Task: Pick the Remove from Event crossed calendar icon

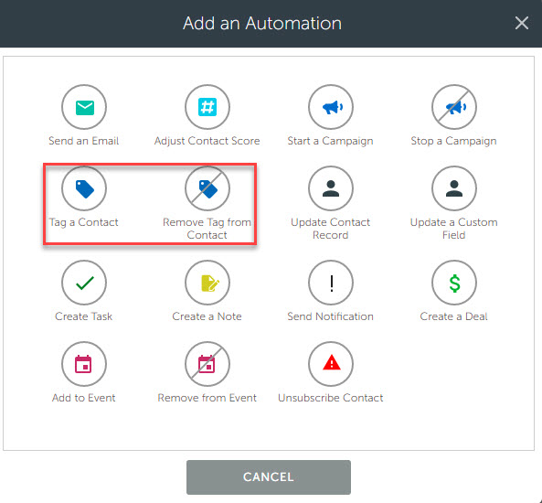Action: tap(207, 364)
